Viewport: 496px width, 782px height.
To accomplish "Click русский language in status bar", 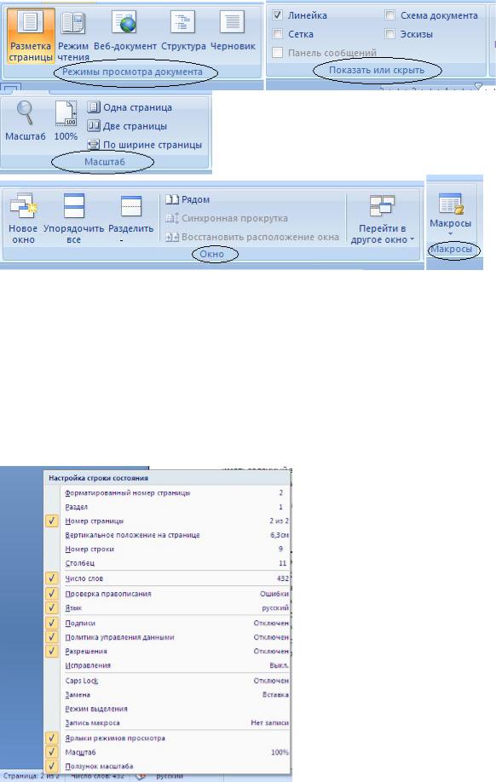I will [169, 777].
